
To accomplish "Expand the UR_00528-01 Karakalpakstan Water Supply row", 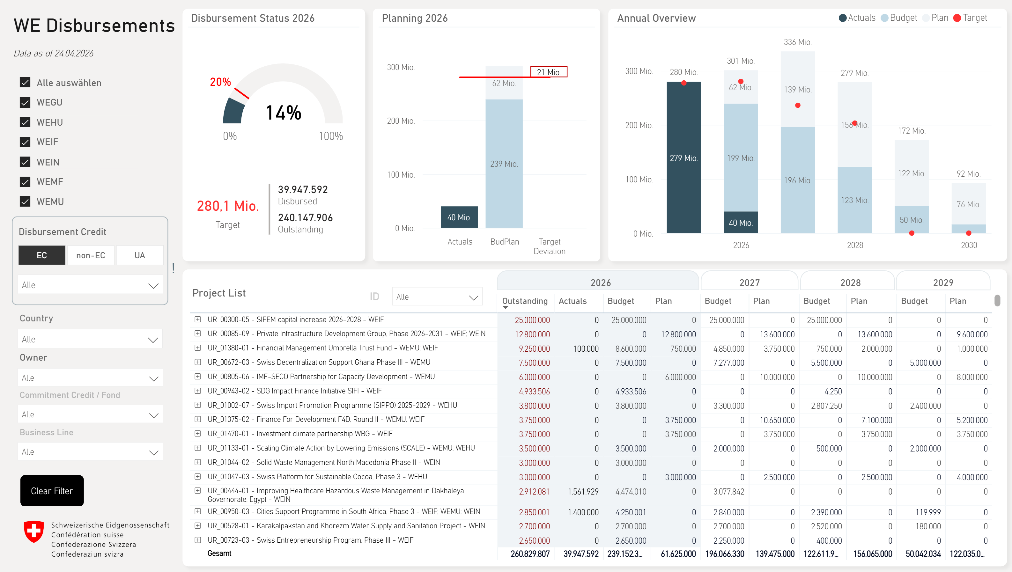I will click(198, 526).
